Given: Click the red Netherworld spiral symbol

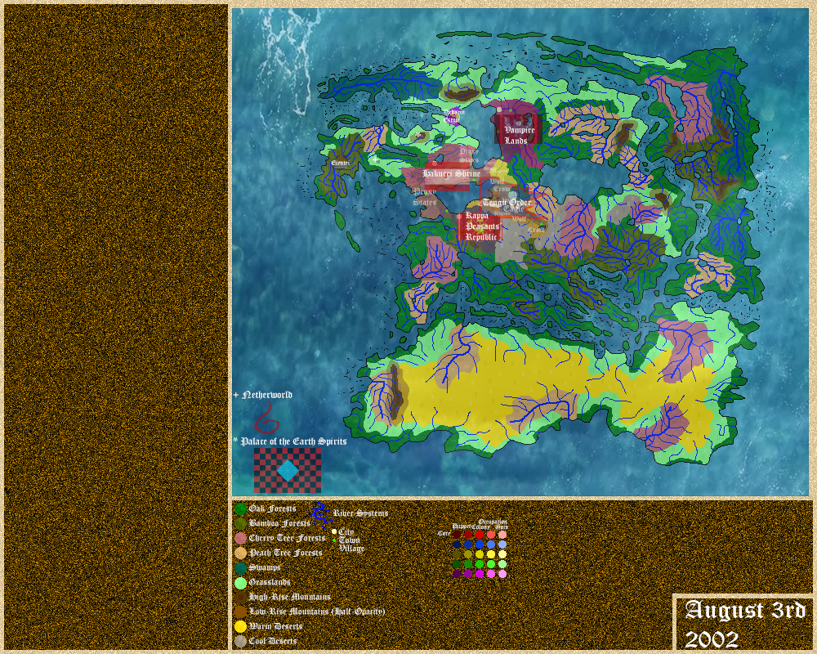Looking at the screenshot, I should pos(267,418).
